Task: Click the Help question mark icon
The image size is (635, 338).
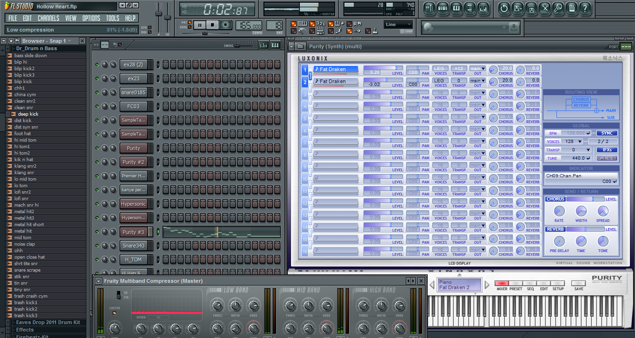Action: pos(585,8)
